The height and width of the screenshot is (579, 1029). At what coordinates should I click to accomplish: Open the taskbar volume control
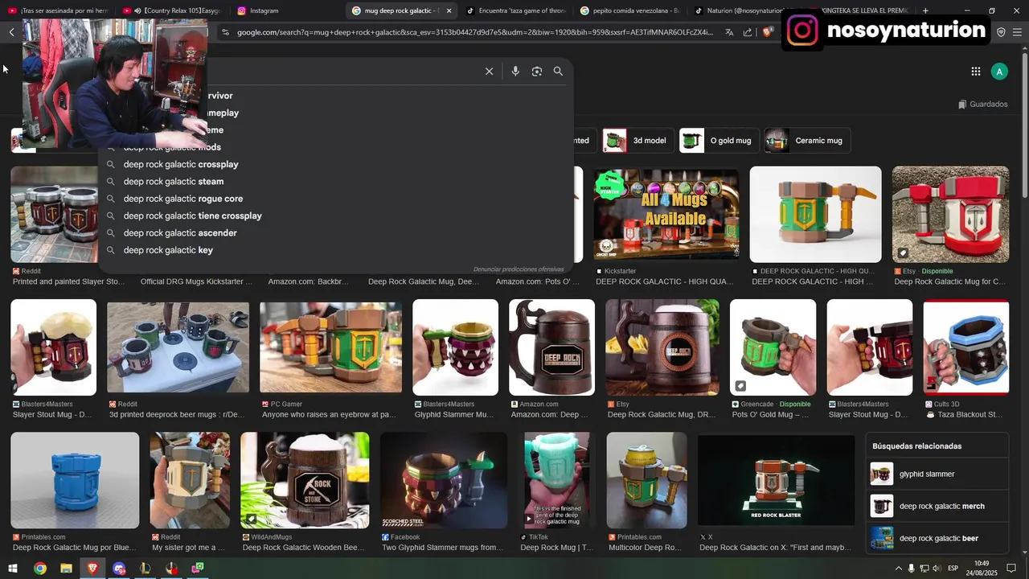[937, 569]
